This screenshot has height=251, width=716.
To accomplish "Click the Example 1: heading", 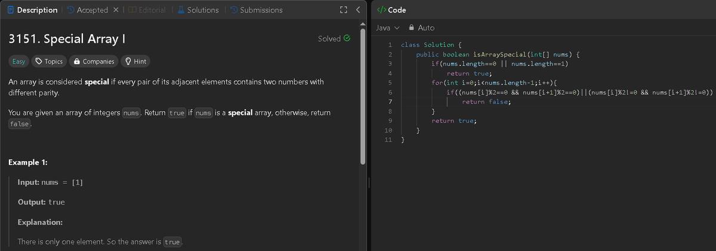I will coord(29,162).
